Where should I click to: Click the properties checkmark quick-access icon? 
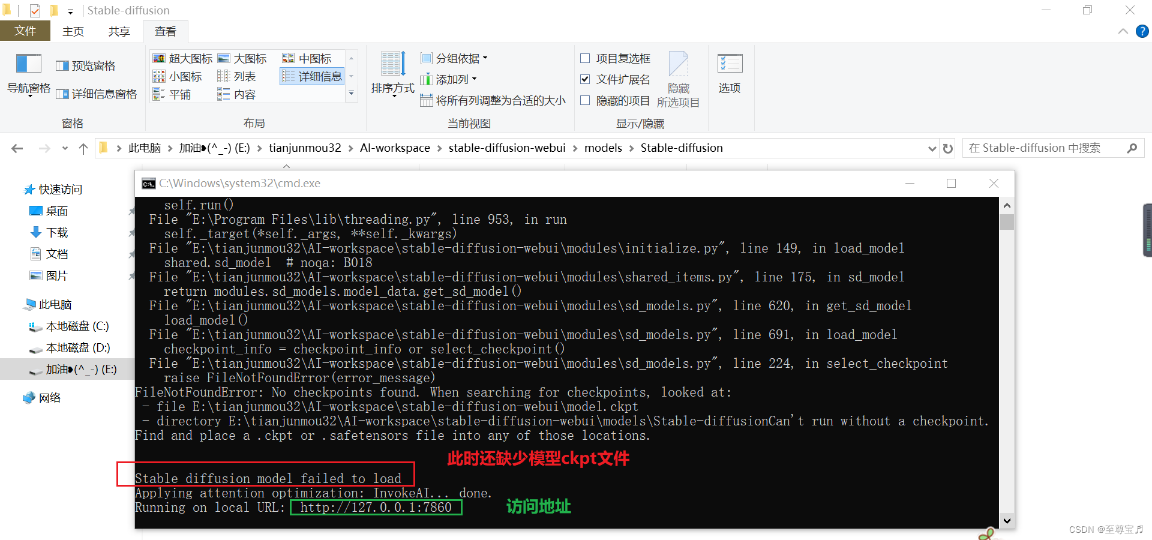[35, 10]
